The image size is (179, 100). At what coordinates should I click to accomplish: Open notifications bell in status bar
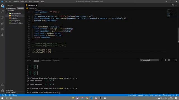pos(177,95)
